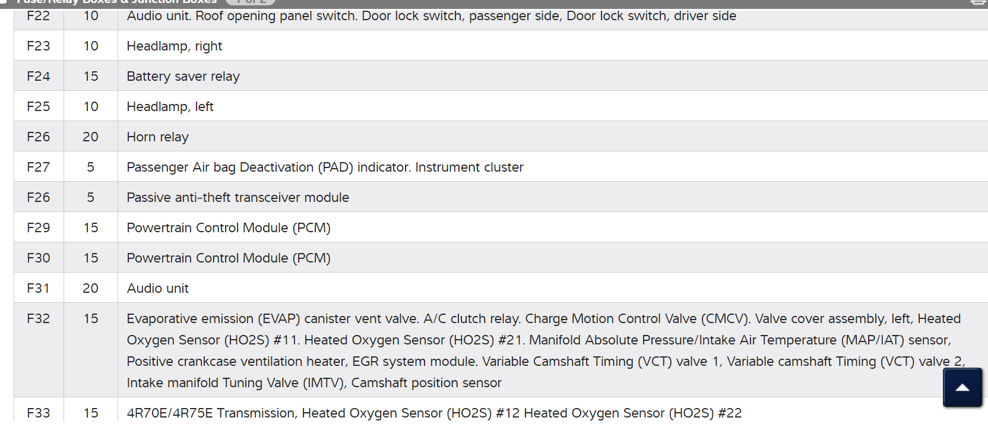Click the F31 'Audio unit' description
The width and height of the screenshot is (988, 430).
click(157, 288)
